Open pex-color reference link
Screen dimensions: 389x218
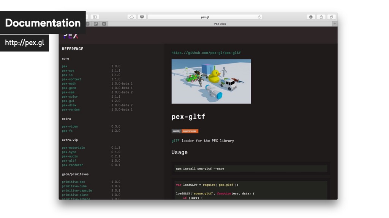pyautogui.click(x=70, y=97)
